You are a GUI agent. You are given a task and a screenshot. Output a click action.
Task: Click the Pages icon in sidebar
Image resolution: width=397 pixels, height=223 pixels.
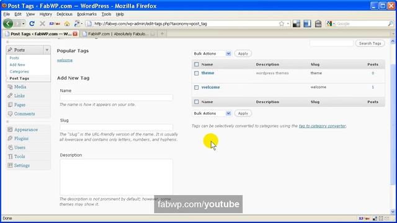click(x=10, y=105)
